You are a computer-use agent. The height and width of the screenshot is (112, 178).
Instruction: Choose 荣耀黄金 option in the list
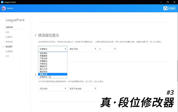[53, 61]
